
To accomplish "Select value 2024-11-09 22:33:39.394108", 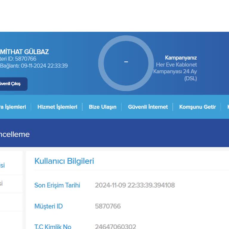I will 135,185.
